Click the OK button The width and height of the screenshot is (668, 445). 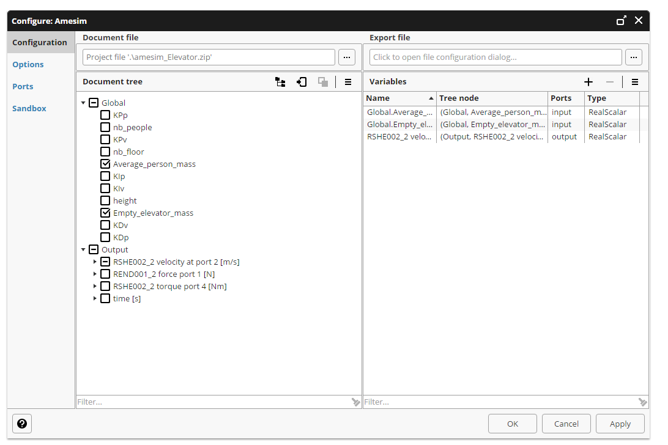click(x=513, y=424)
